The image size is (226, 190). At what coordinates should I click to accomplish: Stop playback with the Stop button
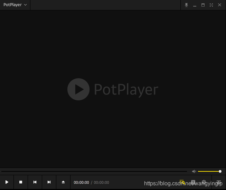point(21,182)
